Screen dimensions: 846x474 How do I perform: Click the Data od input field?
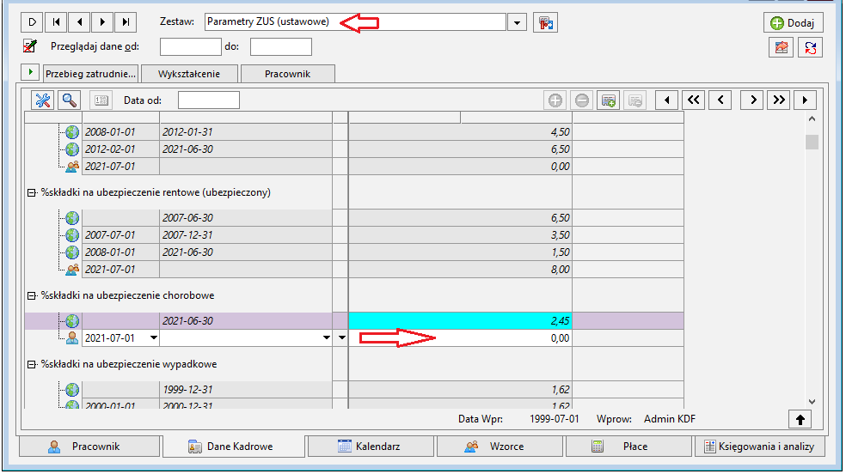click(209, 100)
